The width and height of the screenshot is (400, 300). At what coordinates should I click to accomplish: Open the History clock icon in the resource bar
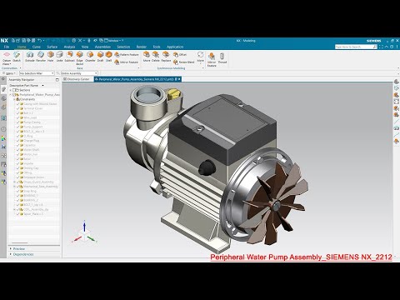coord(3,129)
